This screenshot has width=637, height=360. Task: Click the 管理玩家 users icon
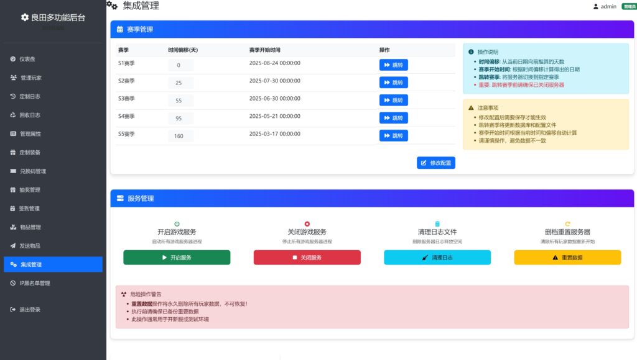click(x=14, y=78)
